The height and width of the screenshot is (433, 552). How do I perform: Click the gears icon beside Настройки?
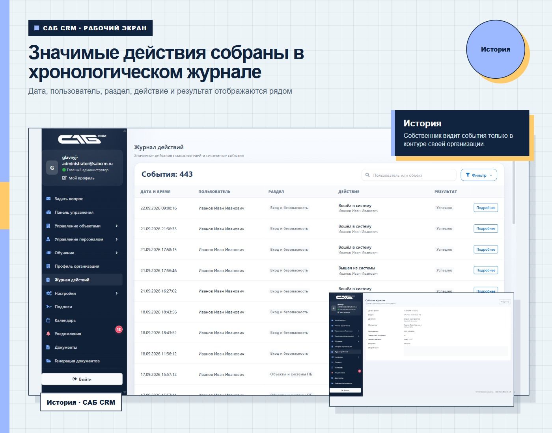click(x=48, y=293)
